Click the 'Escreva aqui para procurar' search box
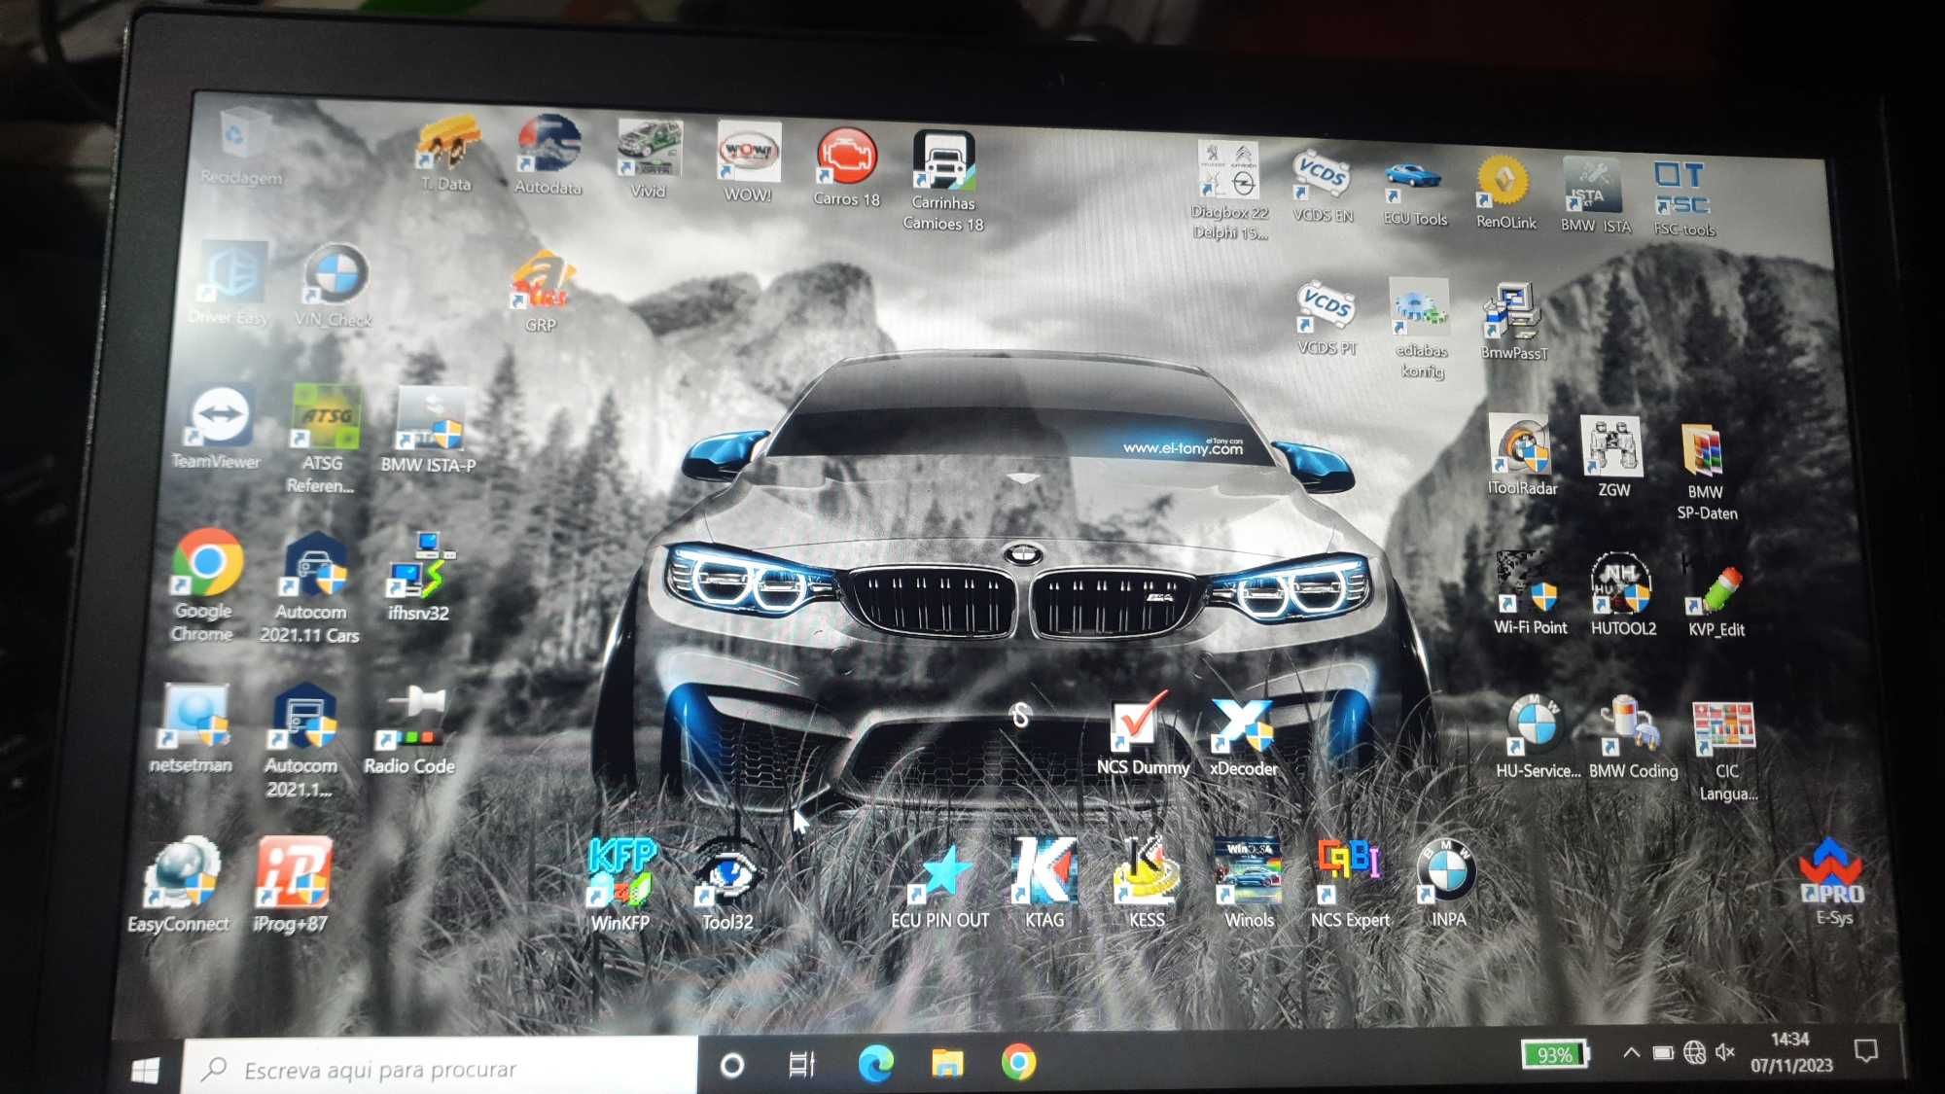The height and width of the screenshot is (1094, 1945). (x=441, y=1067)
